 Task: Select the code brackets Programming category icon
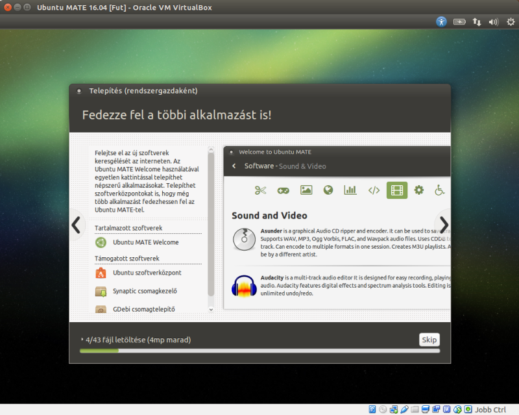(x=374, y=190)
